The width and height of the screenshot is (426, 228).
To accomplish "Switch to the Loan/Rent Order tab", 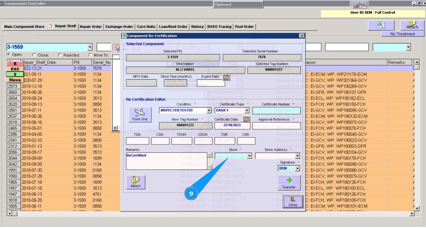I will 173,27.
